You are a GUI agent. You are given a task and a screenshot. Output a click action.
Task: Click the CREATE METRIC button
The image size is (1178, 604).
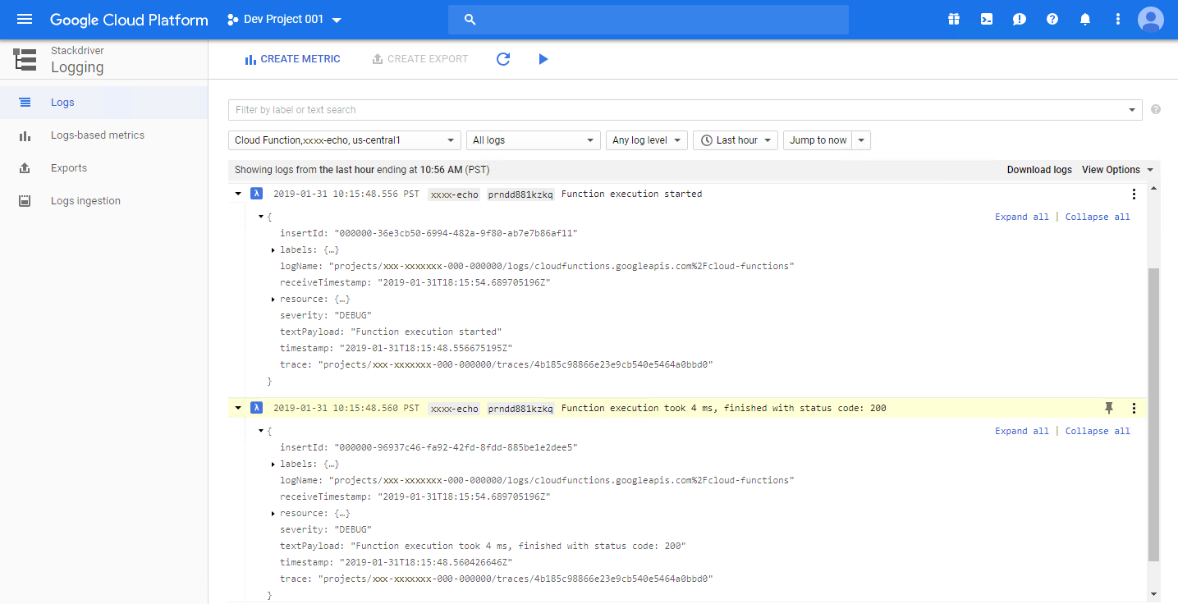(x=292, y=59)
